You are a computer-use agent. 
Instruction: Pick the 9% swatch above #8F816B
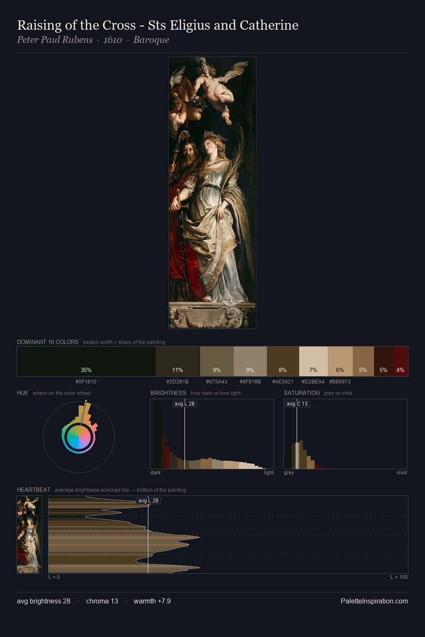pyautogui.click(x=250, y=361)
